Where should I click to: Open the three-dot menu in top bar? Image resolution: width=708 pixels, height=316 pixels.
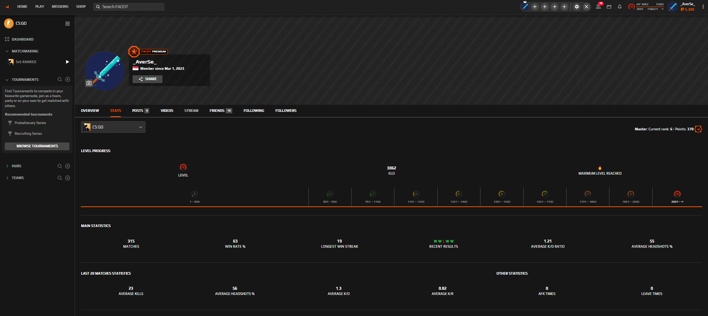[x=702, y=7]
